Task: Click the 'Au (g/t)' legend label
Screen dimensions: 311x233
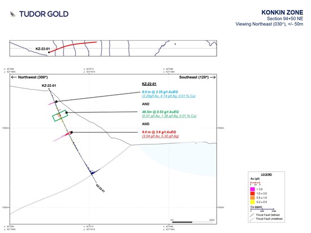Action: tap(255, 179)
